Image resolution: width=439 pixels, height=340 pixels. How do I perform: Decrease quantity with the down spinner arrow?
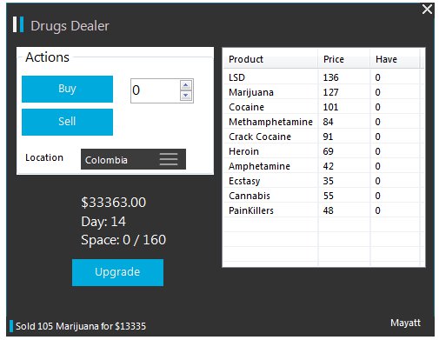coord(186,96)
